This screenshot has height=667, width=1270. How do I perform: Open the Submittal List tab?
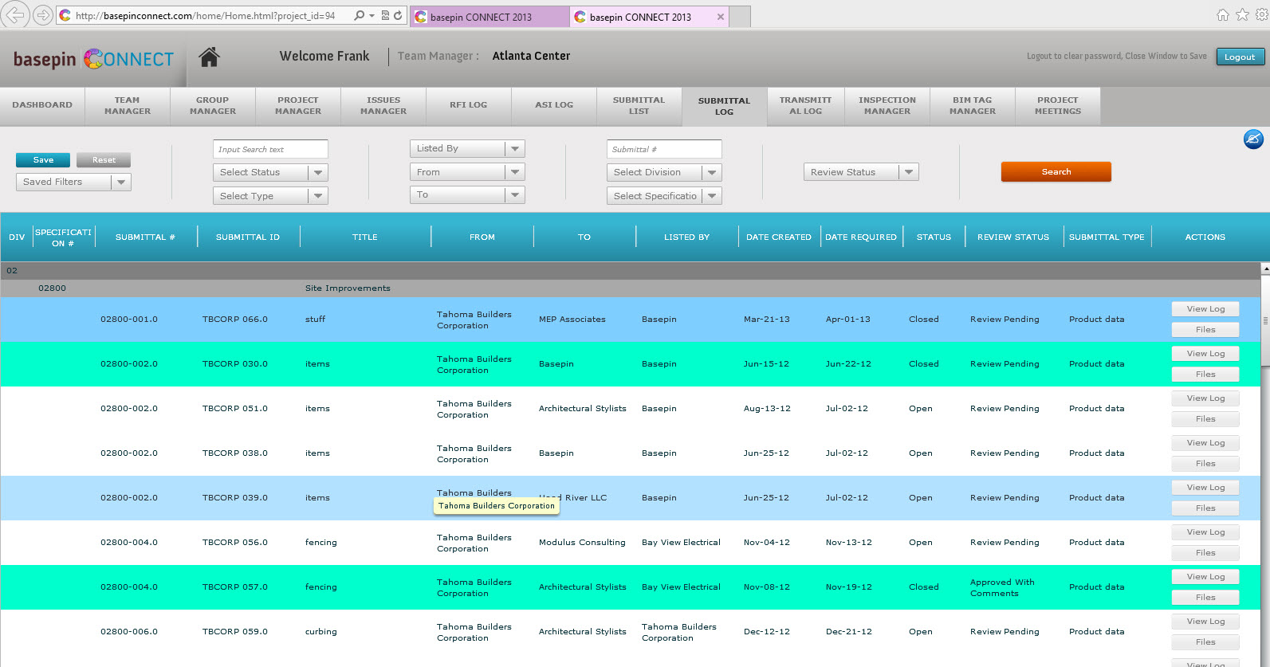tap(639, 106)
